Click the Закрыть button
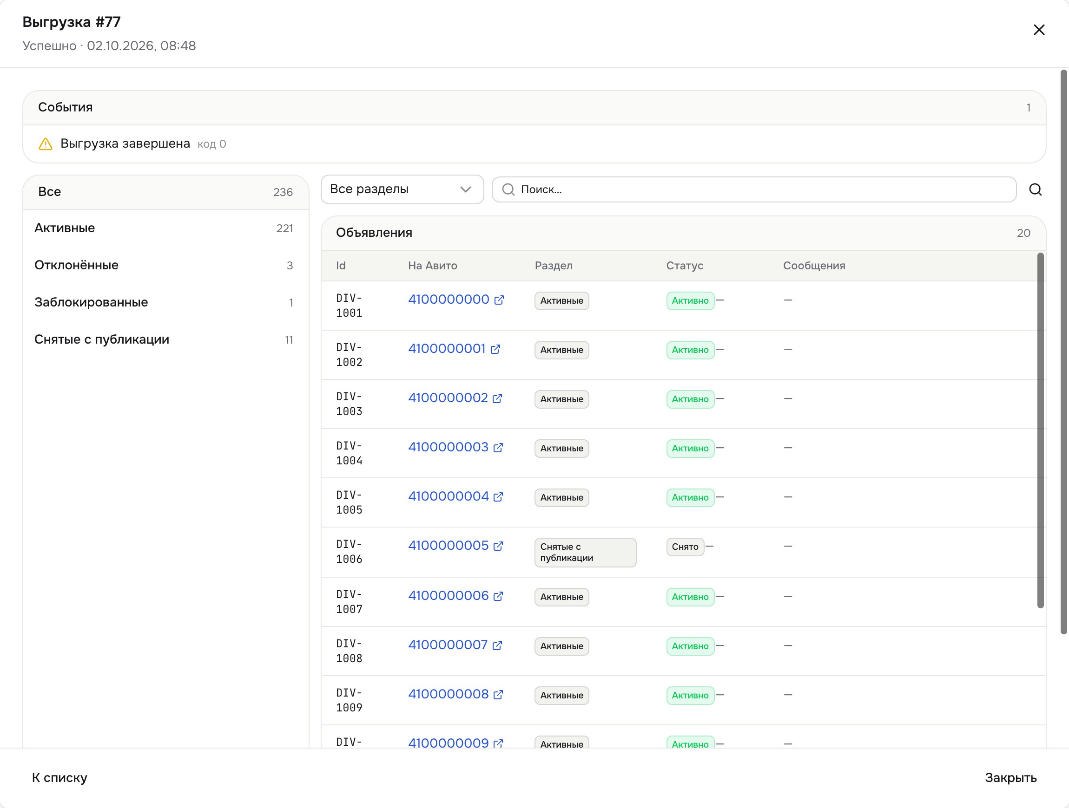 click(x=1011, y=778)
